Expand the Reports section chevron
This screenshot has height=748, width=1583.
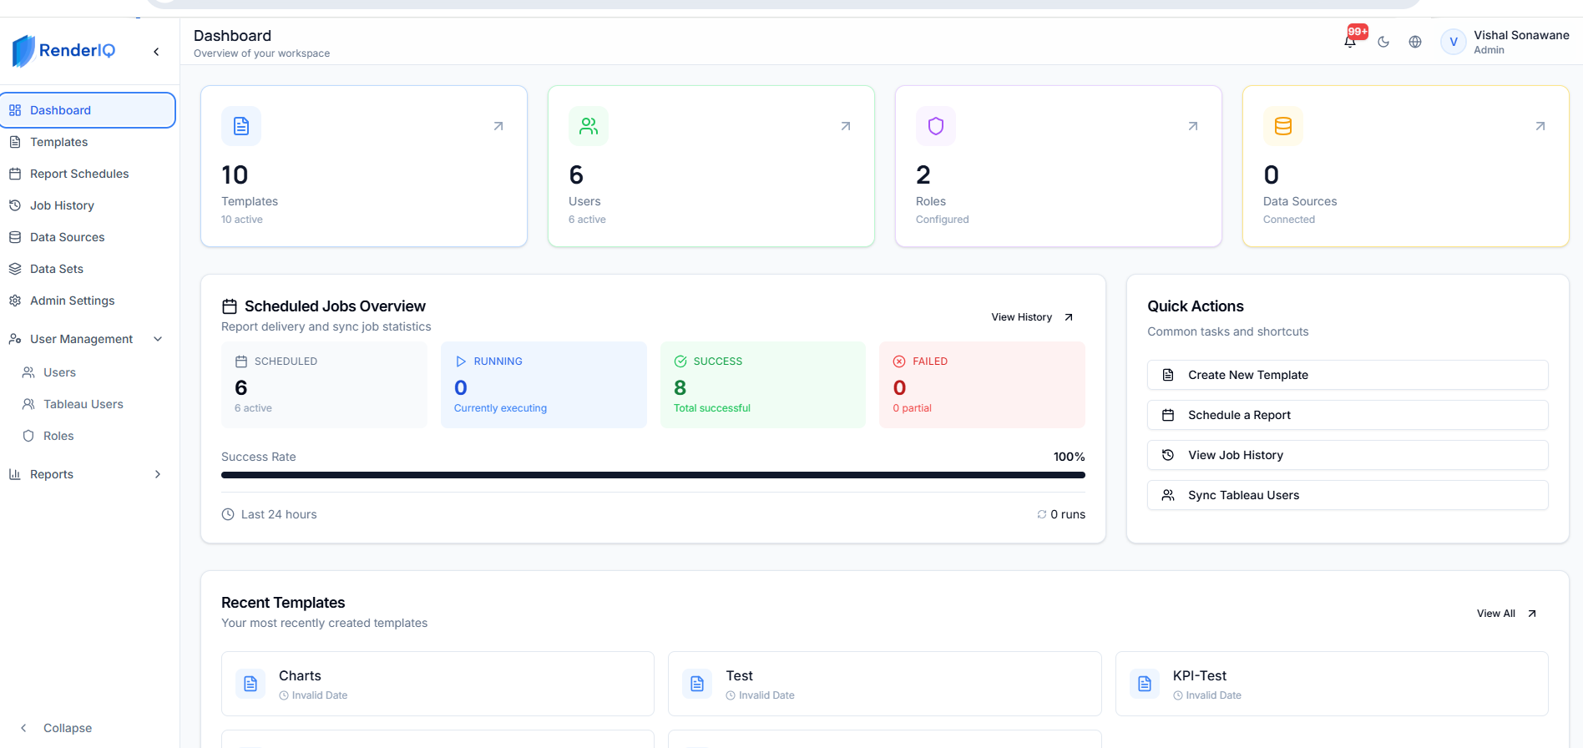[158, 474]
